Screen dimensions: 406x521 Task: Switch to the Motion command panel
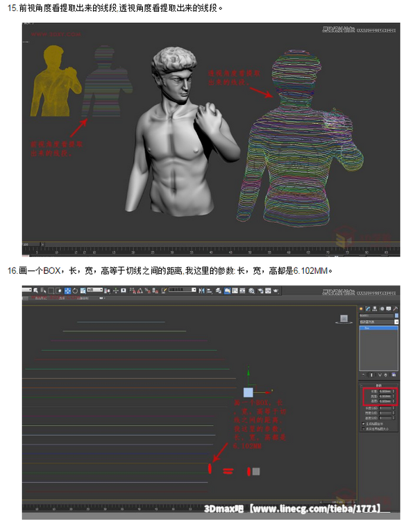tap(382, 308)
